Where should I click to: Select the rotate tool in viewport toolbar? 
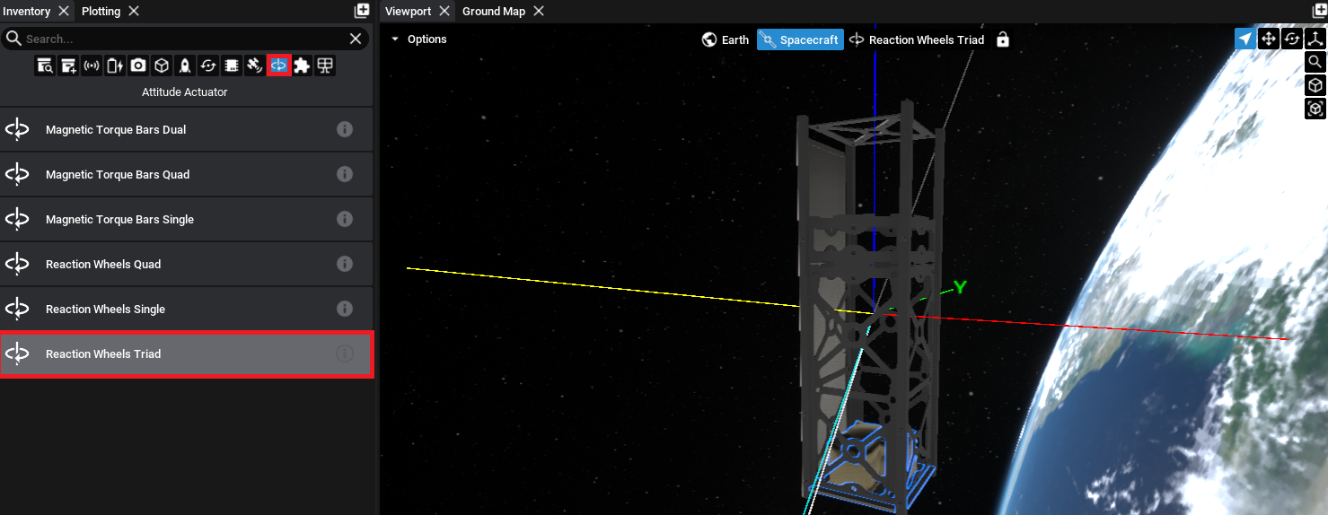coord(1291,39)
